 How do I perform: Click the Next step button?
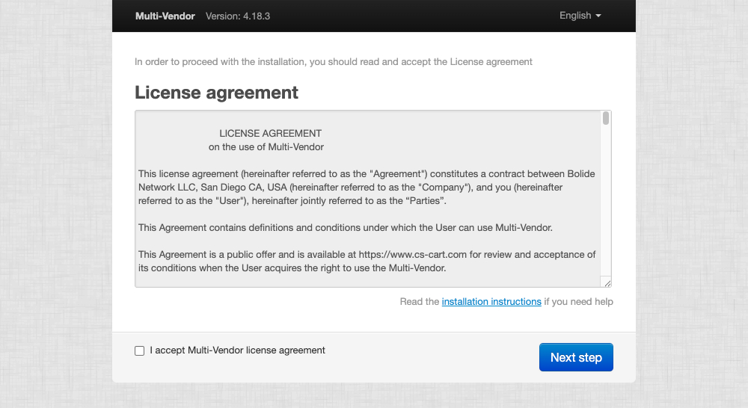pyautogui.click(x=576, y=357)
